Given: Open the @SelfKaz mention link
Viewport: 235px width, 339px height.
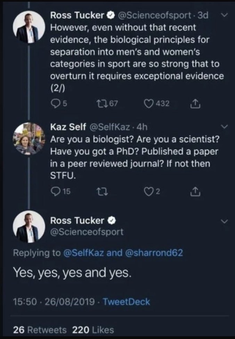Looking at the screenshot, I should point(83,252).
